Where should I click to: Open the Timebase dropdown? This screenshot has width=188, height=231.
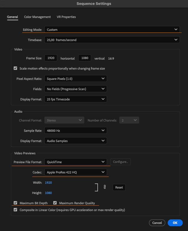pyautogui.click(x=112, y=39)
